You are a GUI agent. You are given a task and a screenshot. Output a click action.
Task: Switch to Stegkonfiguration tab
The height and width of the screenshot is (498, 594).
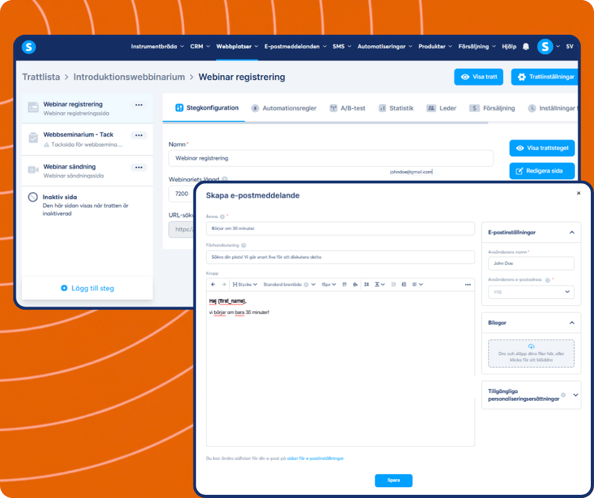coord(207,107)
